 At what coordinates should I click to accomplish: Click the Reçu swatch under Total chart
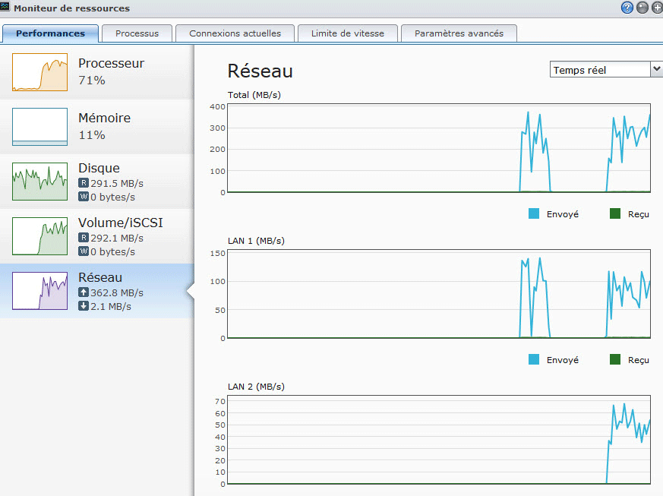615,213
